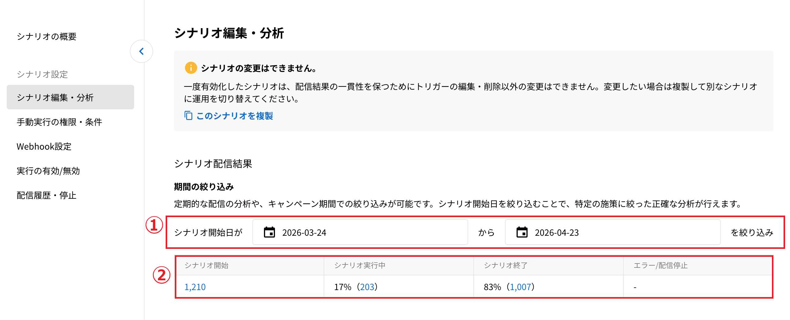Collapse the sidebar with the chevron button
This screenshot has width=790, height=320.
click(x=141, y=51)
